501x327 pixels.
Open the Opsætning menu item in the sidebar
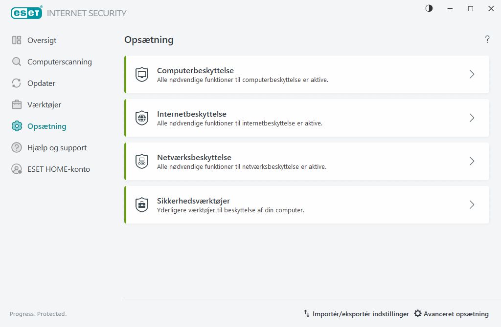click(46, 126)
